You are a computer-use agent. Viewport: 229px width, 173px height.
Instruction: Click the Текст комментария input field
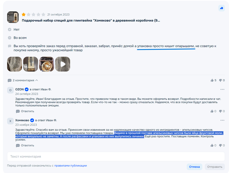click(x=116, y=157)
